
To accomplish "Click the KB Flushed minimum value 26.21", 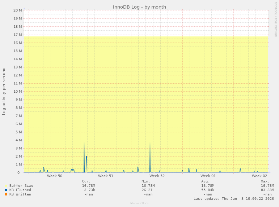I will (147, 190).
